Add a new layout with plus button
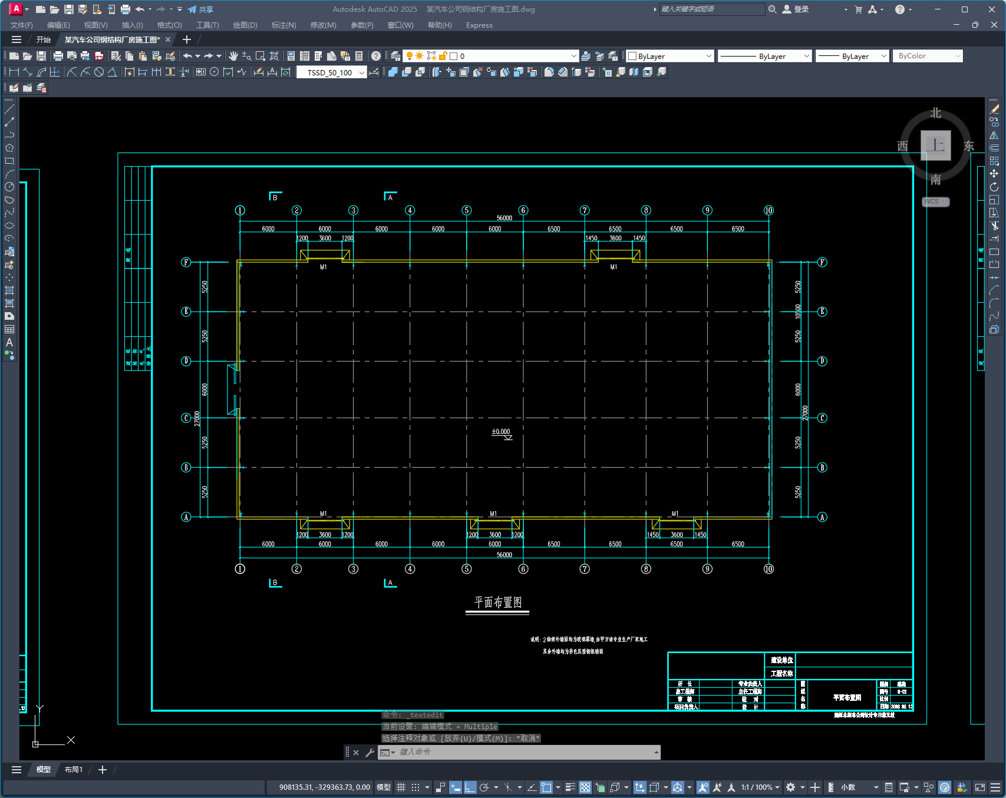This screenshot has width=1006, height=798. point(103,770)
